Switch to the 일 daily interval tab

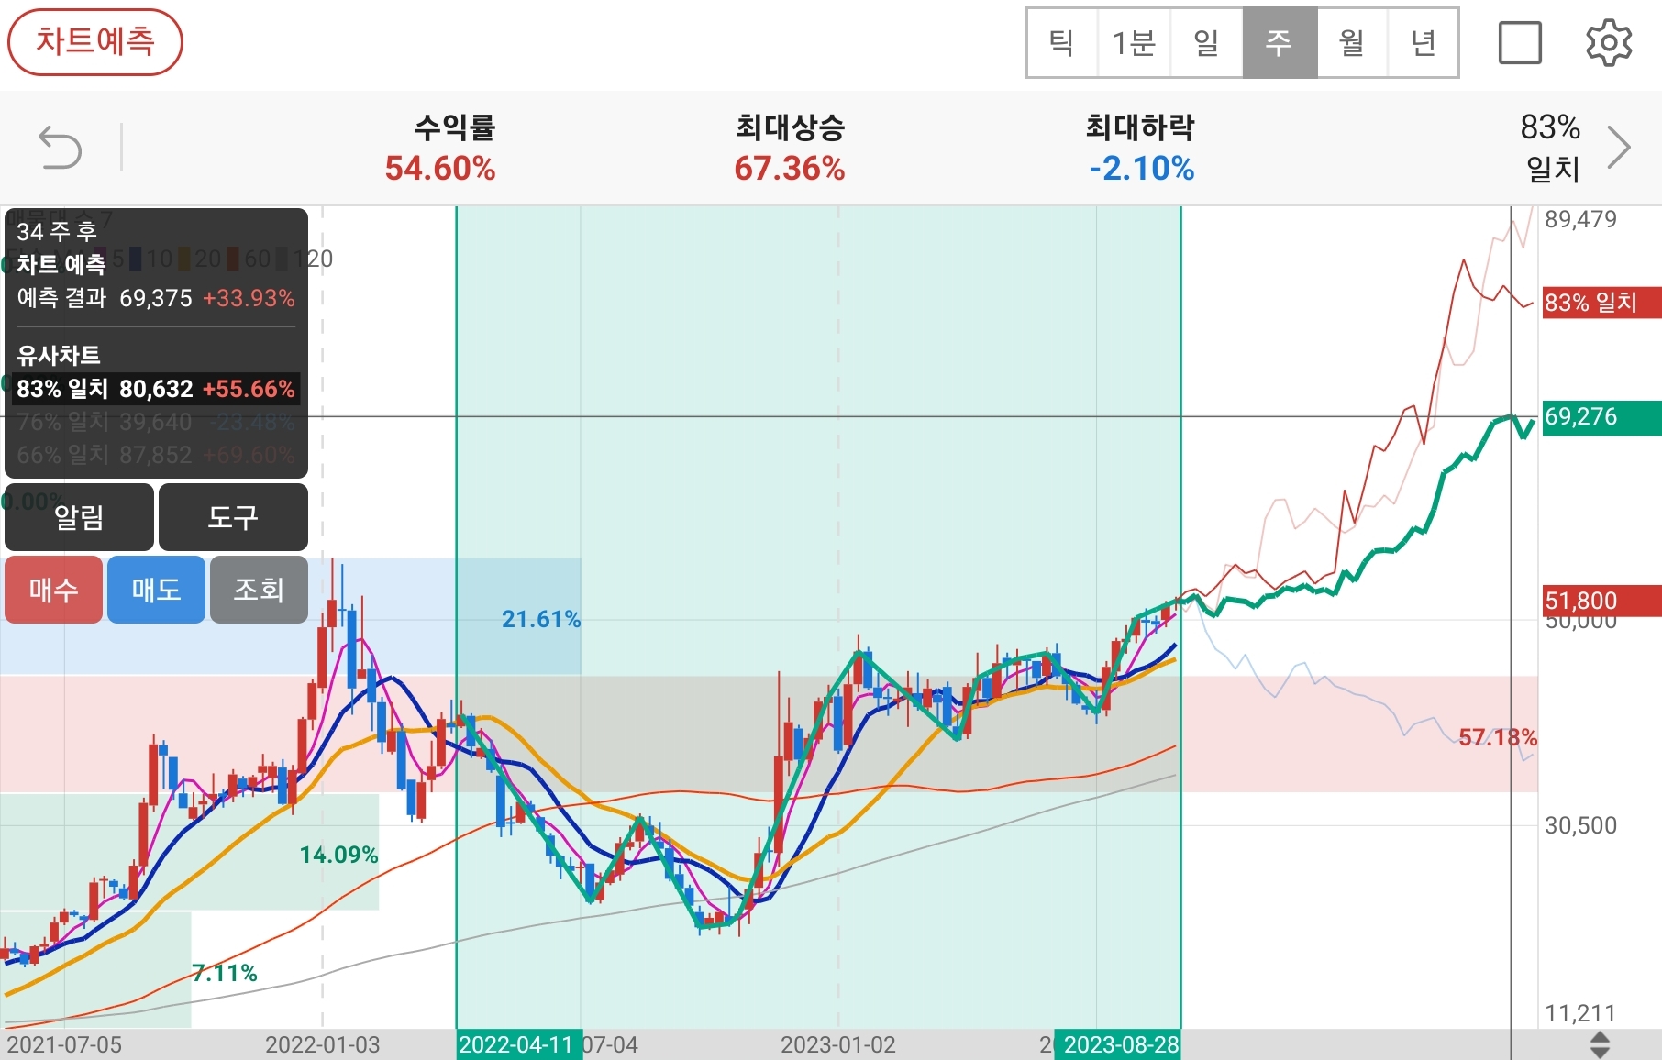[1206, 43]
